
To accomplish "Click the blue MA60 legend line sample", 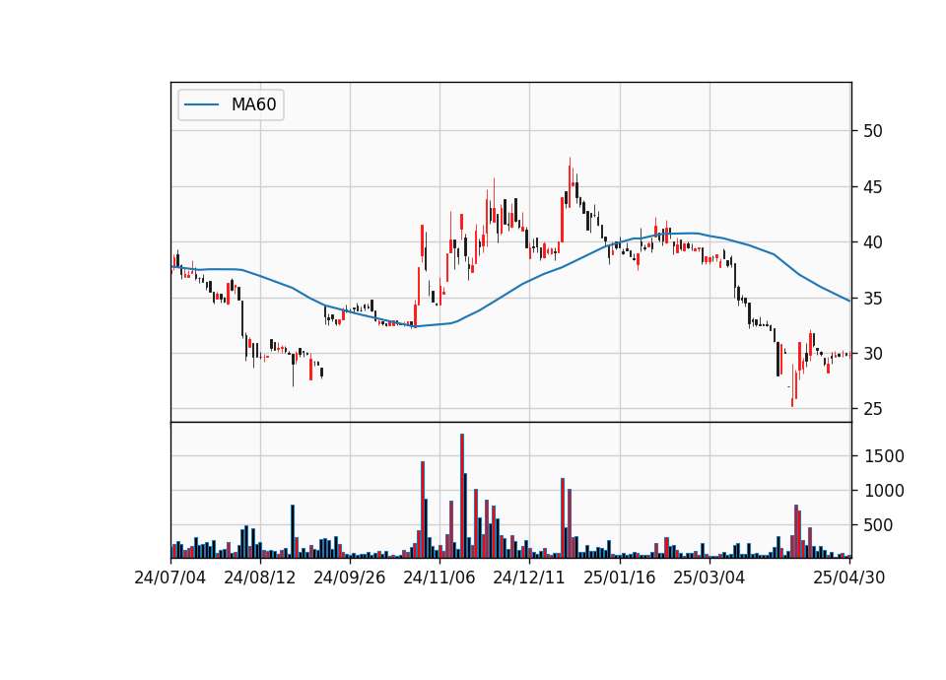I will point(201,105).
